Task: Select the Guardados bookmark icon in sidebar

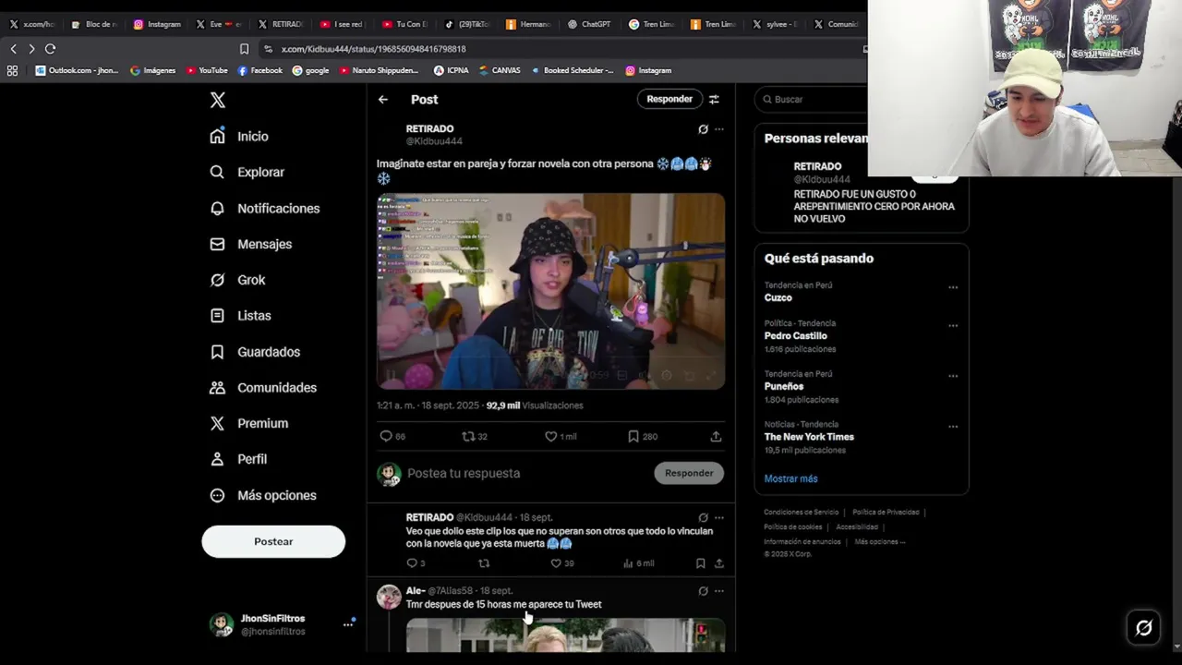Action: 217,352
